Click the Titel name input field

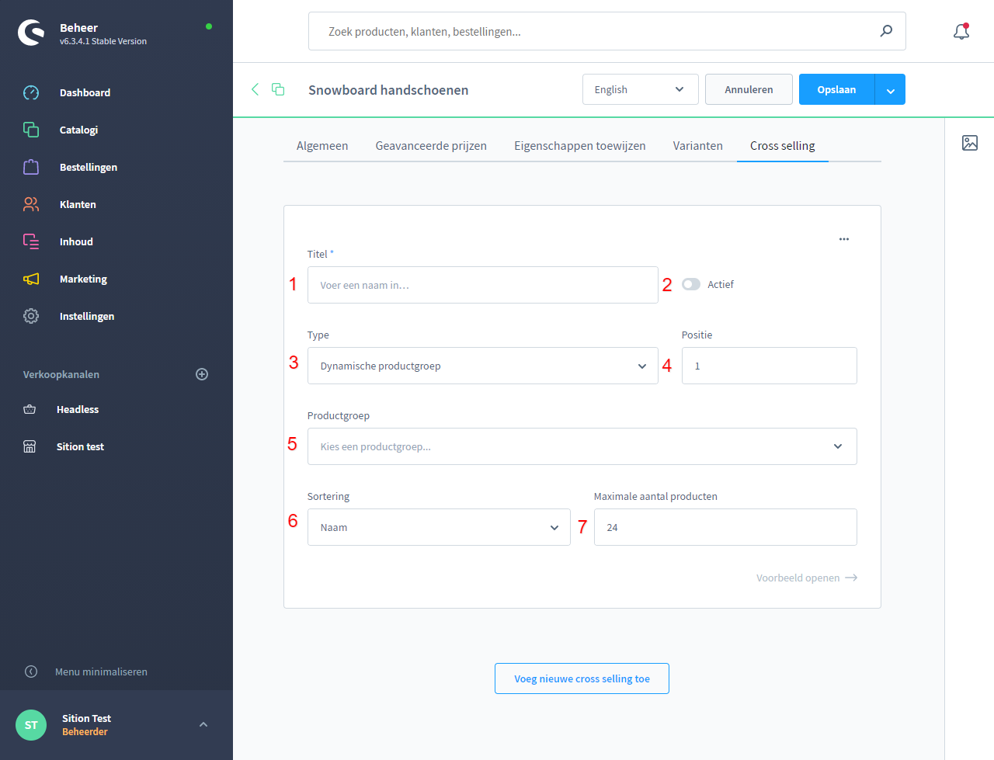pyautogui.click(x=482, y=285)
